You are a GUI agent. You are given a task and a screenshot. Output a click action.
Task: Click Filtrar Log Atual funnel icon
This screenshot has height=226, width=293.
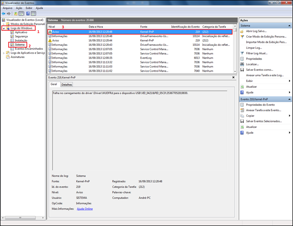[x=242, y=53]
